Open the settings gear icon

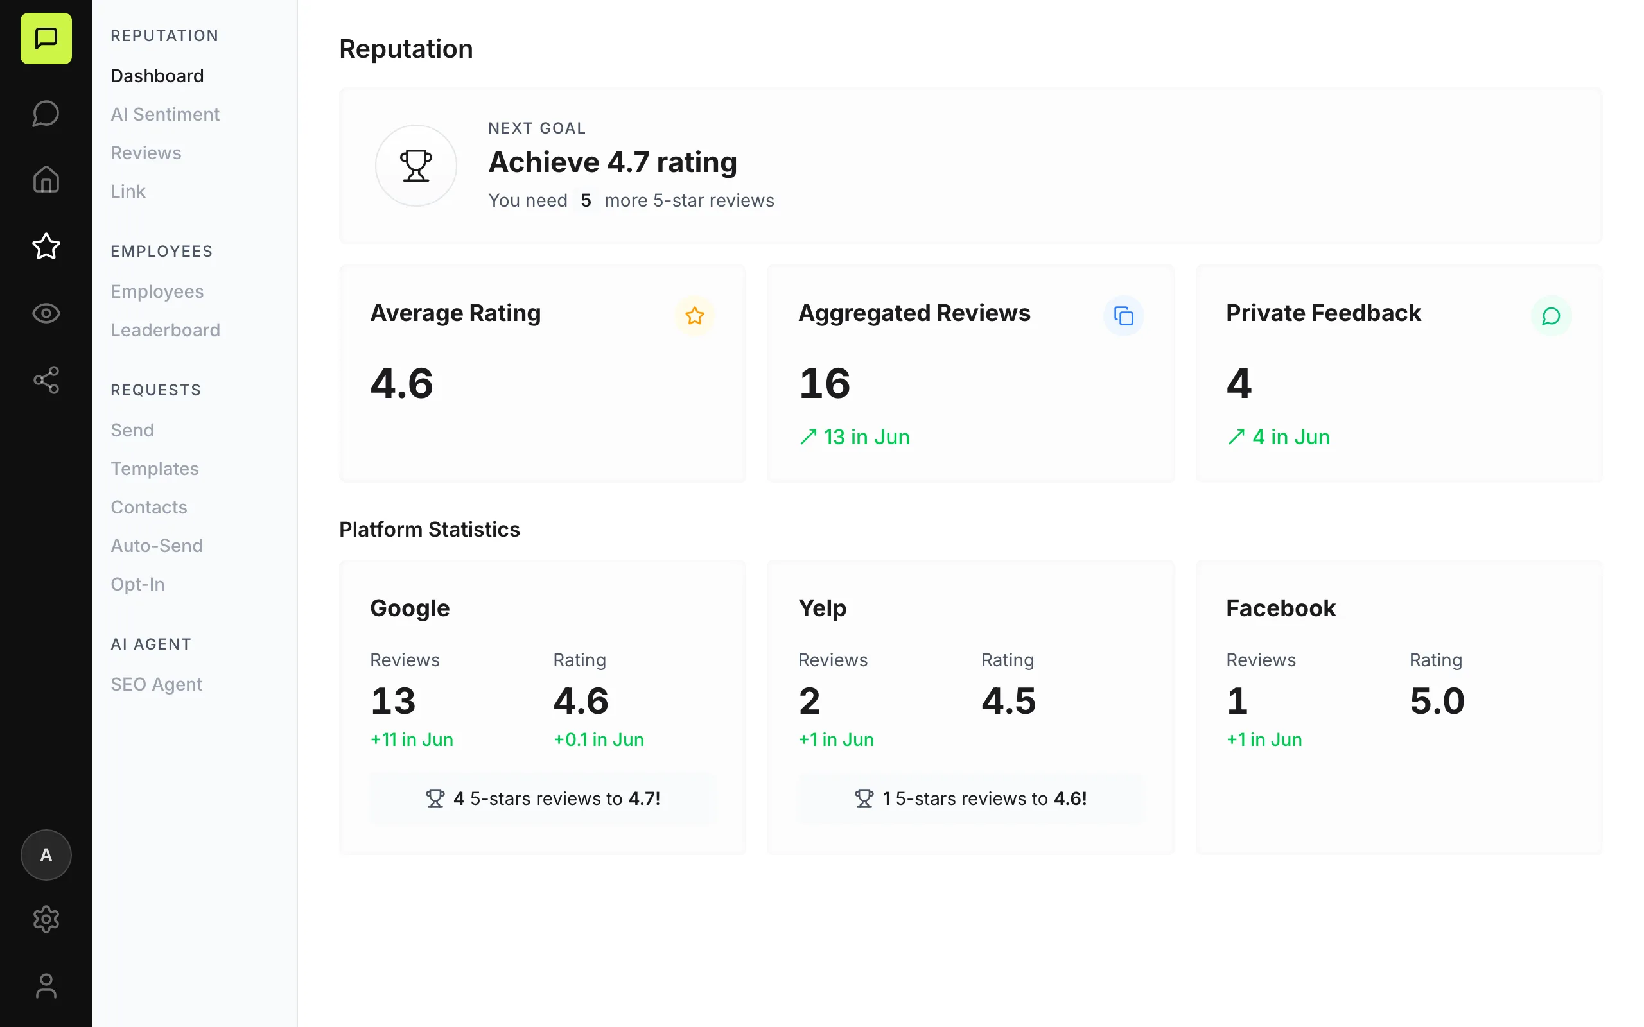[46, 919]
